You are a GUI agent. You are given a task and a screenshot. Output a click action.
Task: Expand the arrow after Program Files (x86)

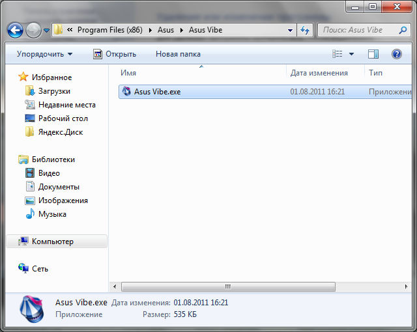[x=151, y=30]
